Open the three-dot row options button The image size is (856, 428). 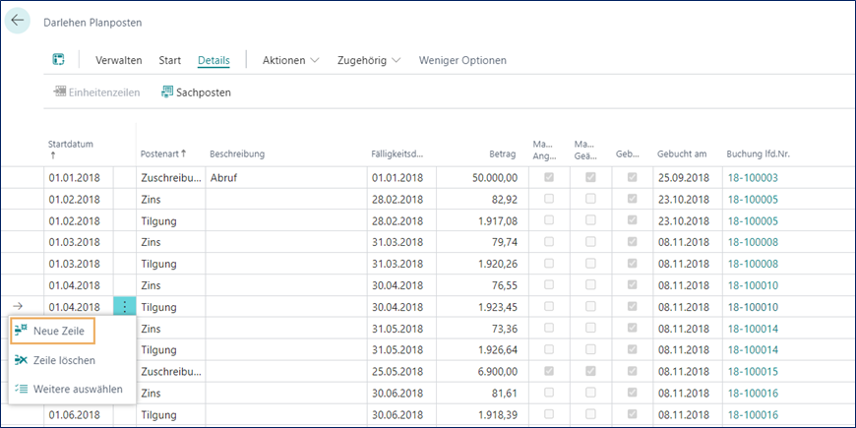(x=124, y=307)
